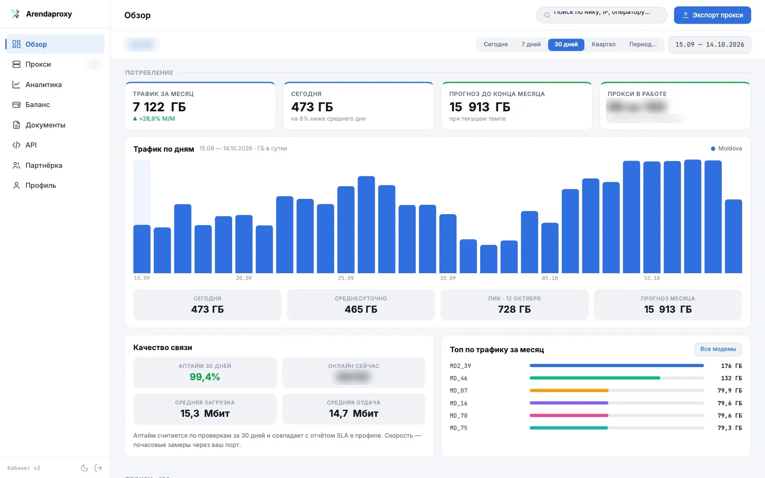The width and height of the screenshot is (765, 478).
Task: Click the API code brackets icon
Action: (x=16, y=145)
